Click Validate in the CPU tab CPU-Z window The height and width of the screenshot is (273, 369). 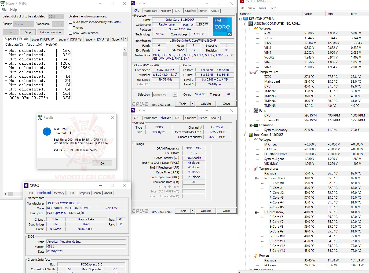pyautogui.click(x=206, y=104)
